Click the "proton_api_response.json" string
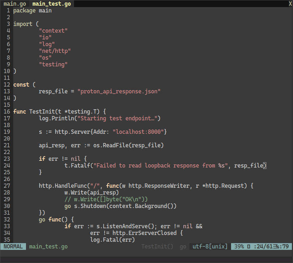Screen dimensions: 293x263 [119, 91]
